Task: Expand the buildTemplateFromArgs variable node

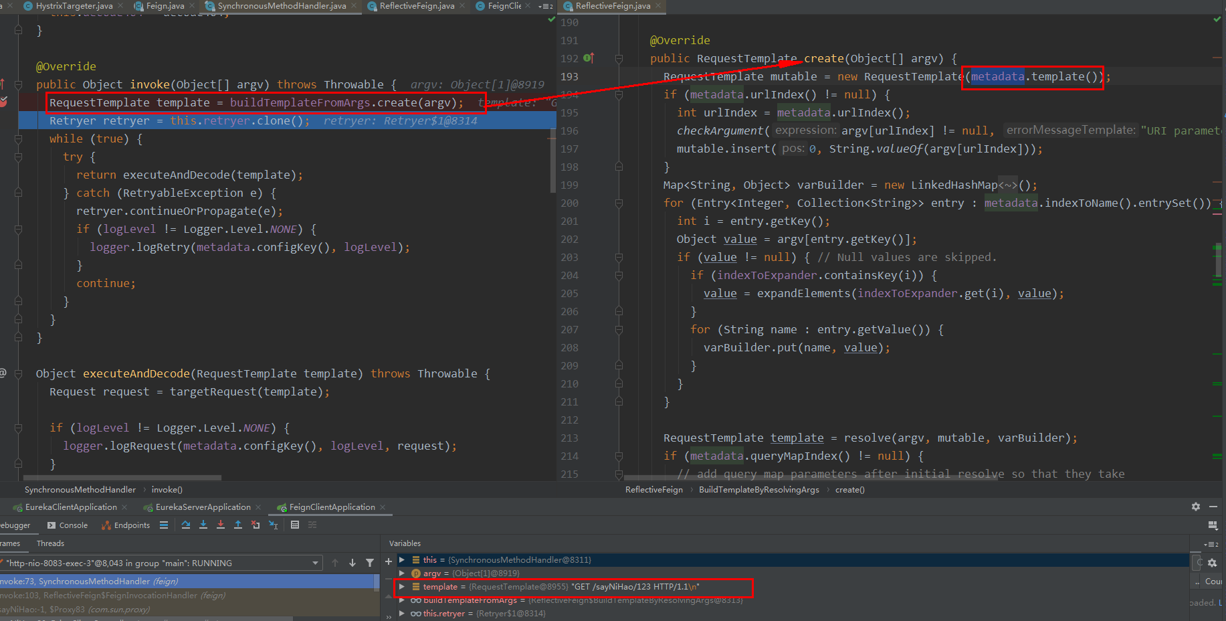Action: (x=402, y=600)
